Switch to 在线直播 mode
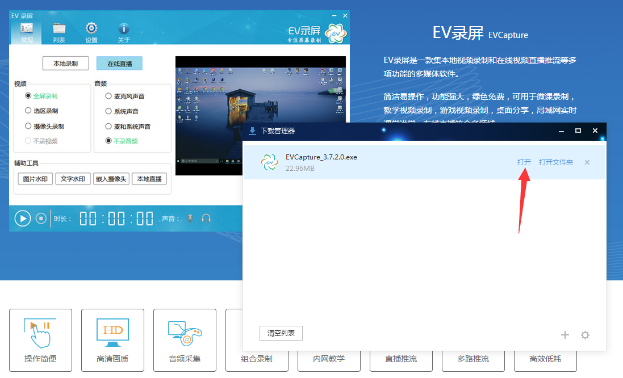Image resolution: width=623 pixels, height=378 pixels. coord(120,64)
